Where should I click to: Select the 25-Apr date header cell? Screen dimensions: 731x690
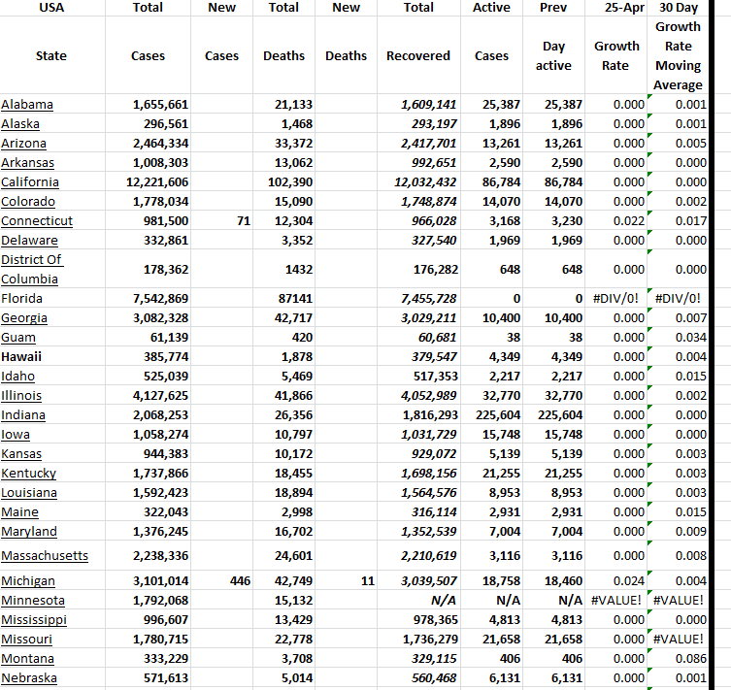click(617, 8)
